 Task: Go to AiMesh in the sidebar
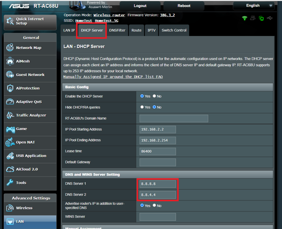[x=30, y=61]
